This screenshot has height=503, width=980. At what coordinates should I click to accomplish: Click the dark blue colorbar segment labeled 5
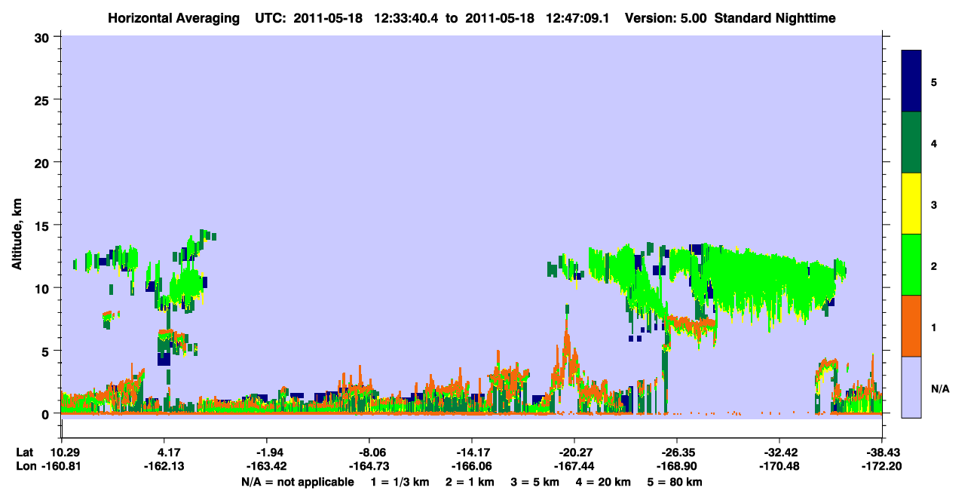point(911,81)
